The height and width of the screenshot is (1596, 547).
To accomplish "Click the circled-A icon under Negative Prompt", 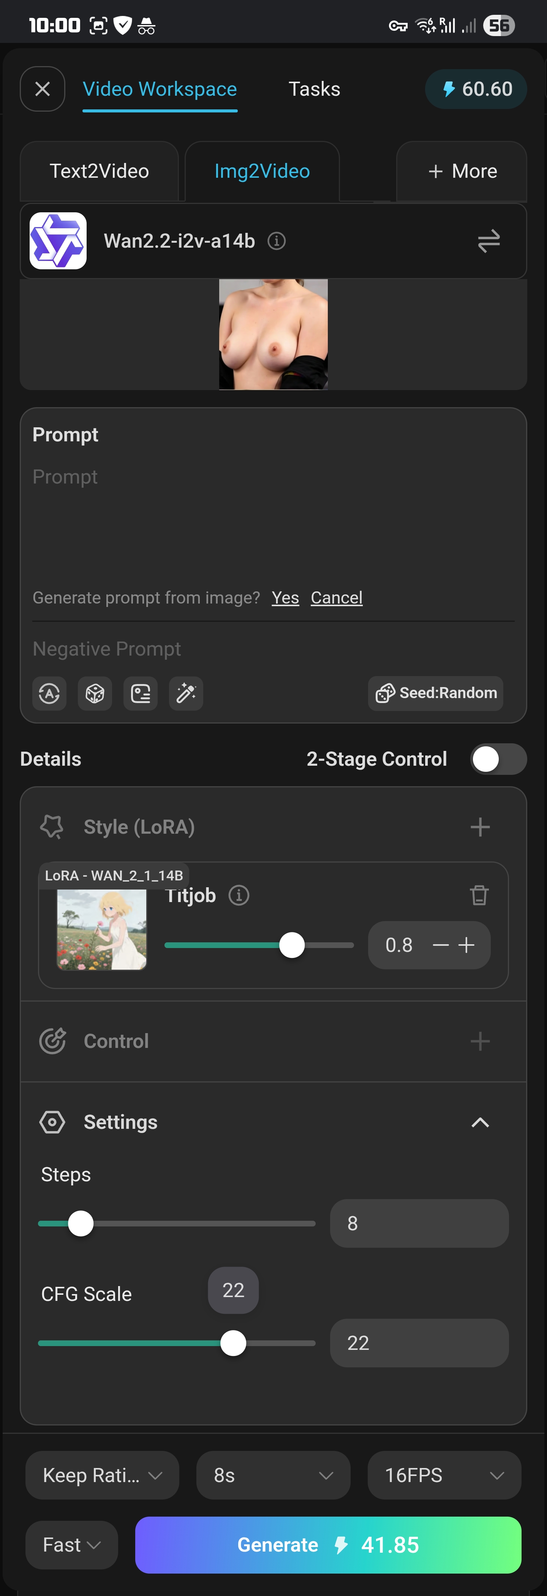I will click(x=49, y=693).
